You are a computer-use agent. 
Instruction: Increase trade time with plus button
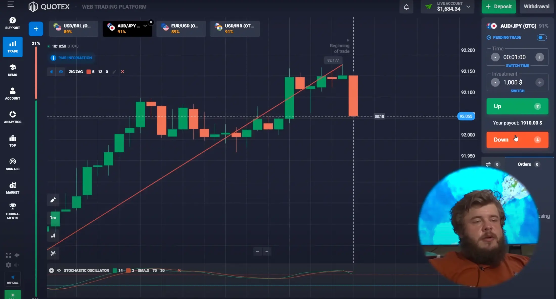[x=540, y=57]
